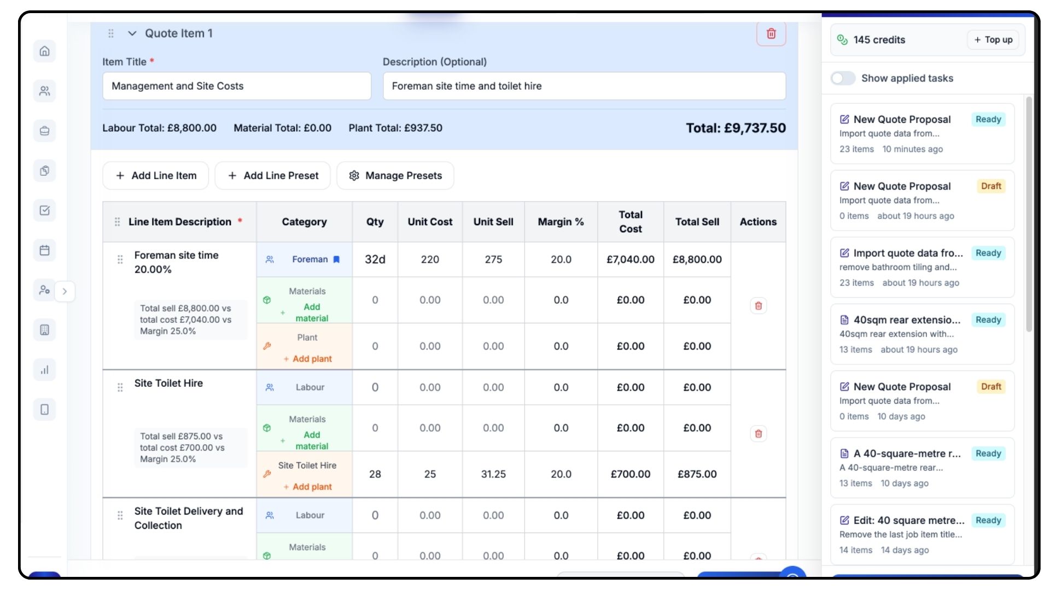1050x590 pixels.
Task: Click the Item Title input field
Action: click(x=237, y=86)
